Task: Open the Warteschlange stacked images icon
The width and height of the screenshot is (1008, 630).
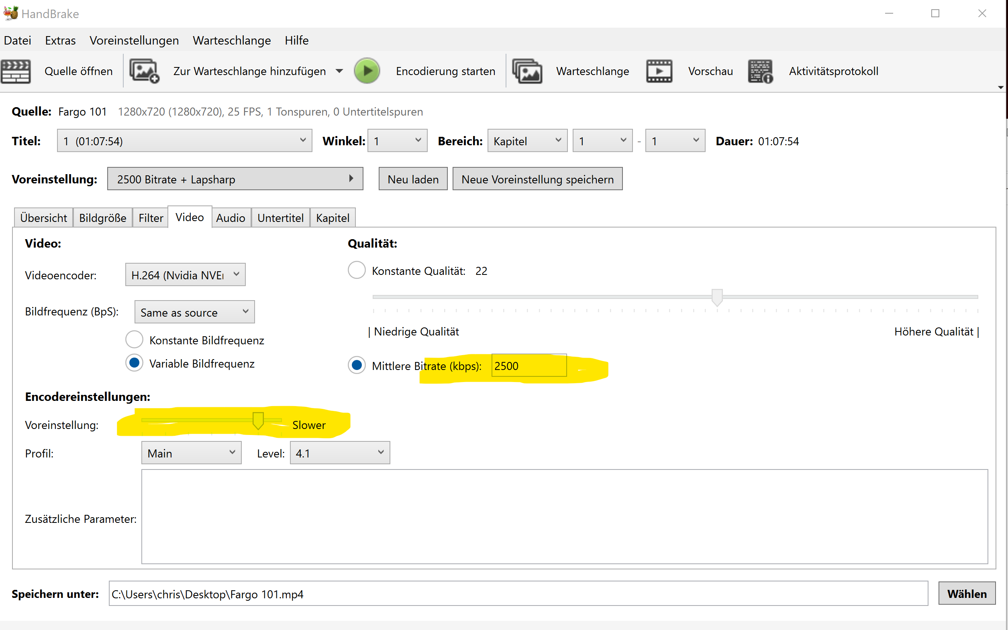Action: (527, 71)
